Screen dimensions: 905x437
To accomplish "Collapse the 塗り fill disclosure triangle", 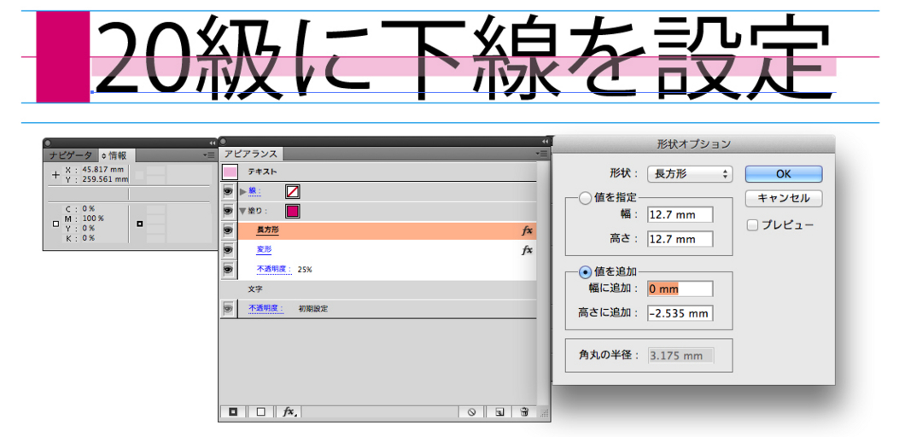I will tap(243, 212).
